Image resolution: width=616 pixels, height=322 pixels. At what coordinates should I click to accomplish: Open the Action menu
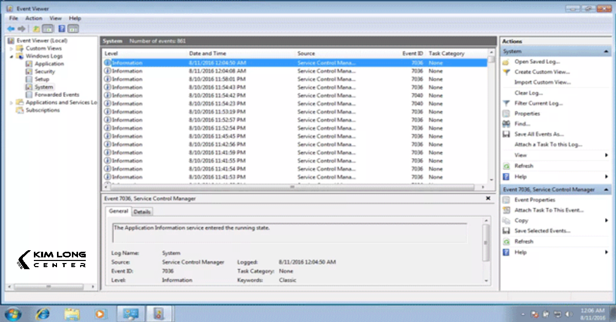coord(33,18)
